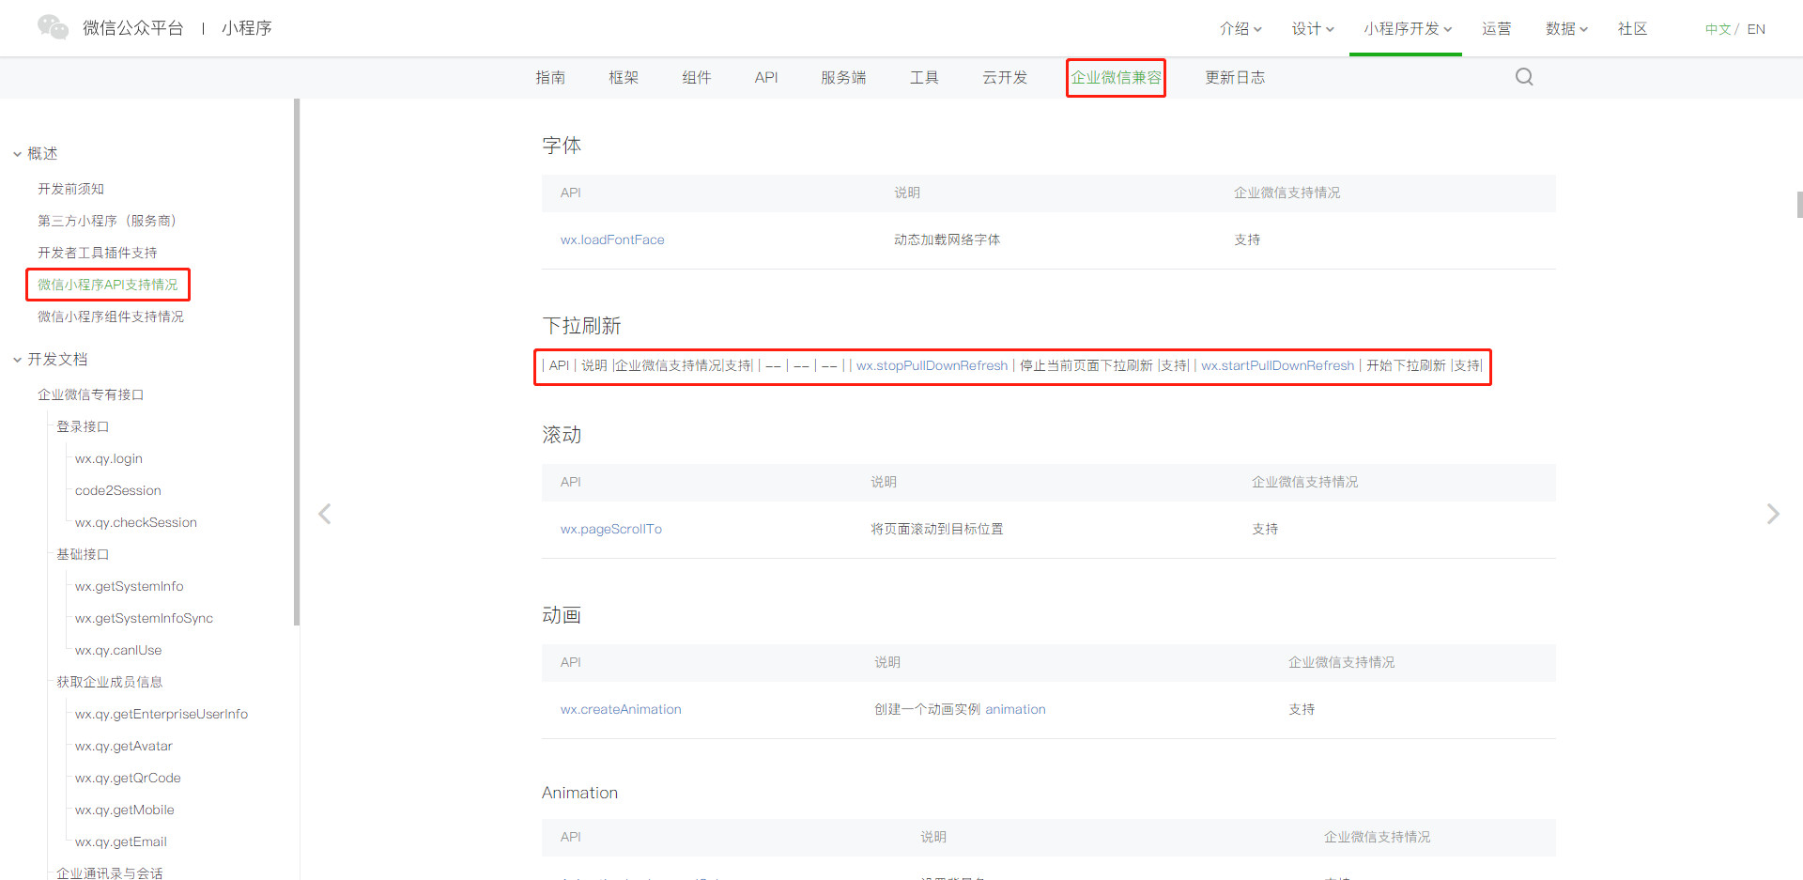The width and height of the screenshot is (1803, 880).
Task: Select 企业通讯录与会话 tree node
Action: [x=109, y=872]
